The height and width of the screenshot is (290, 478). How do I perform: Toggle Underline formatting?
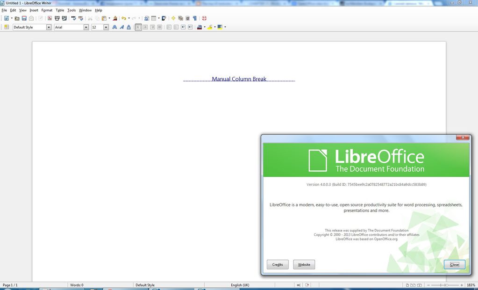[128, 27]
